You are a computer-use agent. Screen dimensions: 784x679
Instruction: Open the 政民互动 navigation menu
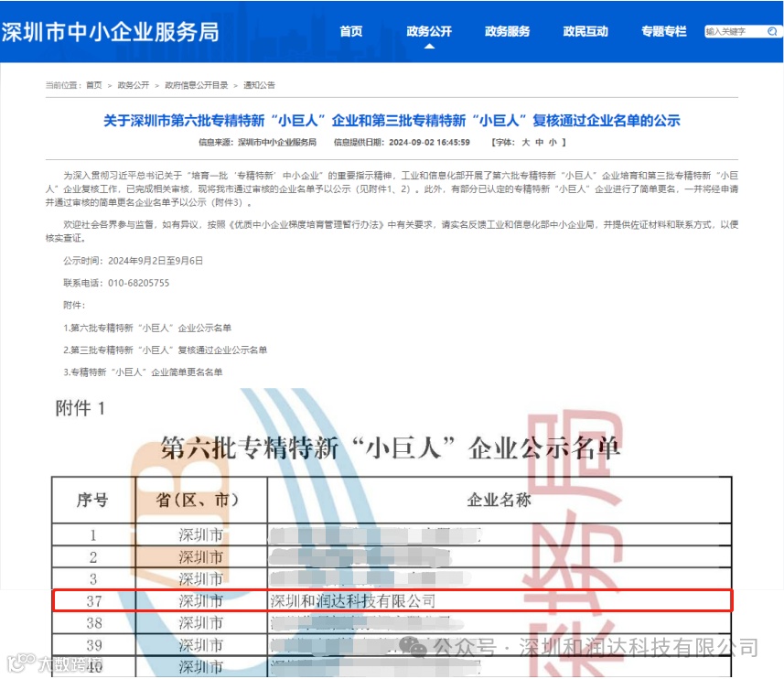(x=585, y=31)
